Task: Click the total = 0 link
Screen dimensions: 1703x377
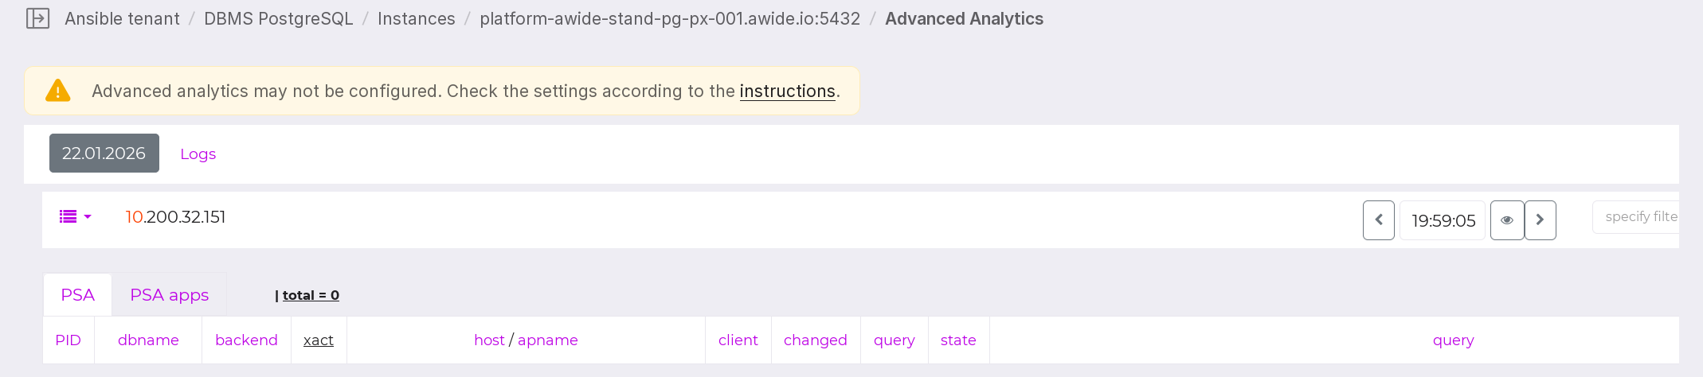Action: tap(310, 295)
